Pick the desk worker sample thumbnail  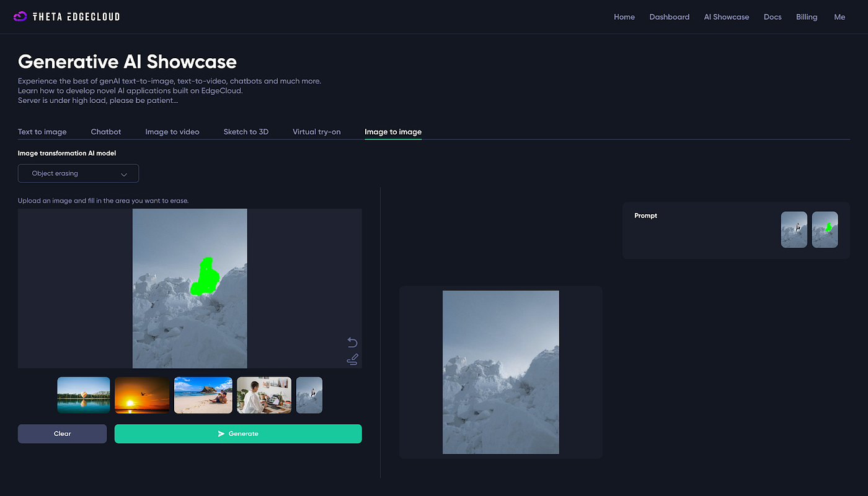coord(264,395)
